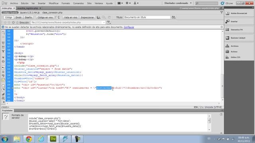Screen dimensions: 255x143
Task: Remove comment via coding toolbar icon
Action: point(3,90)
